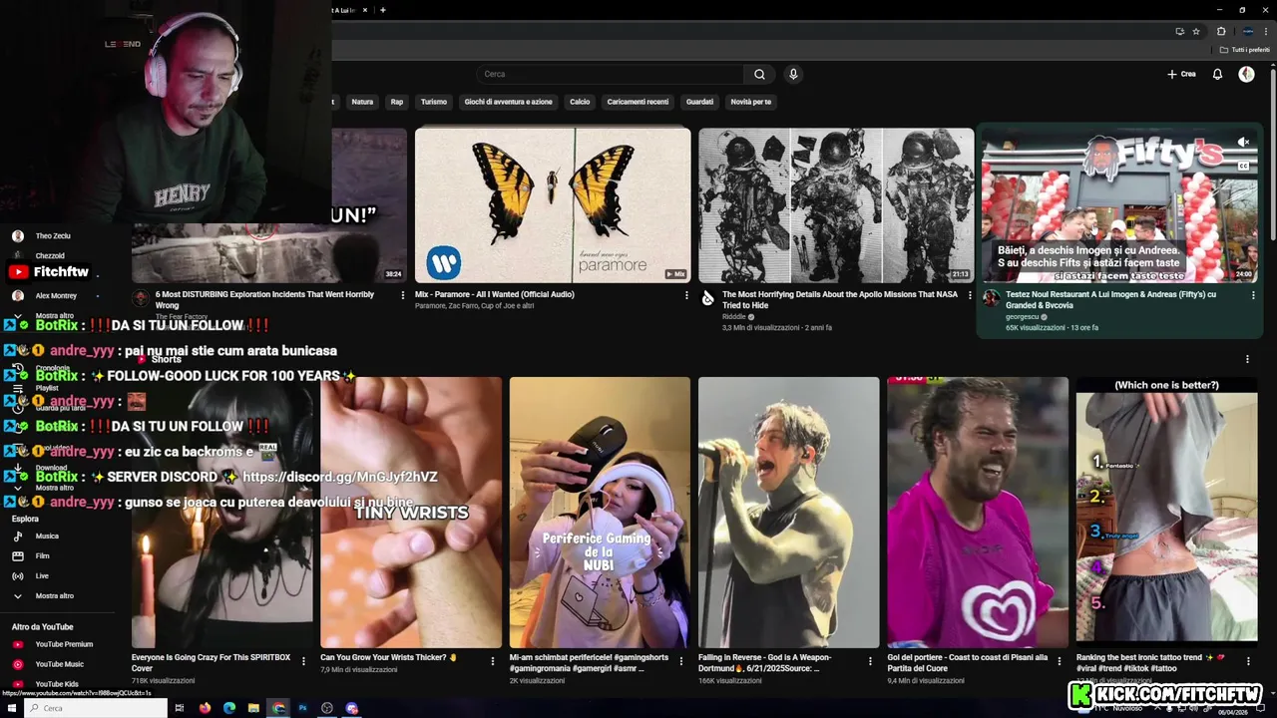
Task: Select the Turismo filter chip
Action: [x=434, y=102]
